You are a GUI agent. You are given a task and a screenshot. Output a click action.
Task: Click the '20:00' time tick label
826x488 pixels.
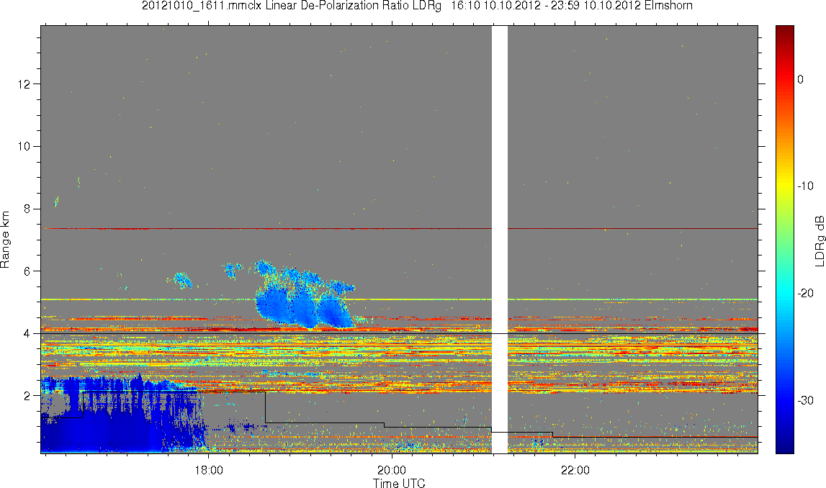(392, 470)
